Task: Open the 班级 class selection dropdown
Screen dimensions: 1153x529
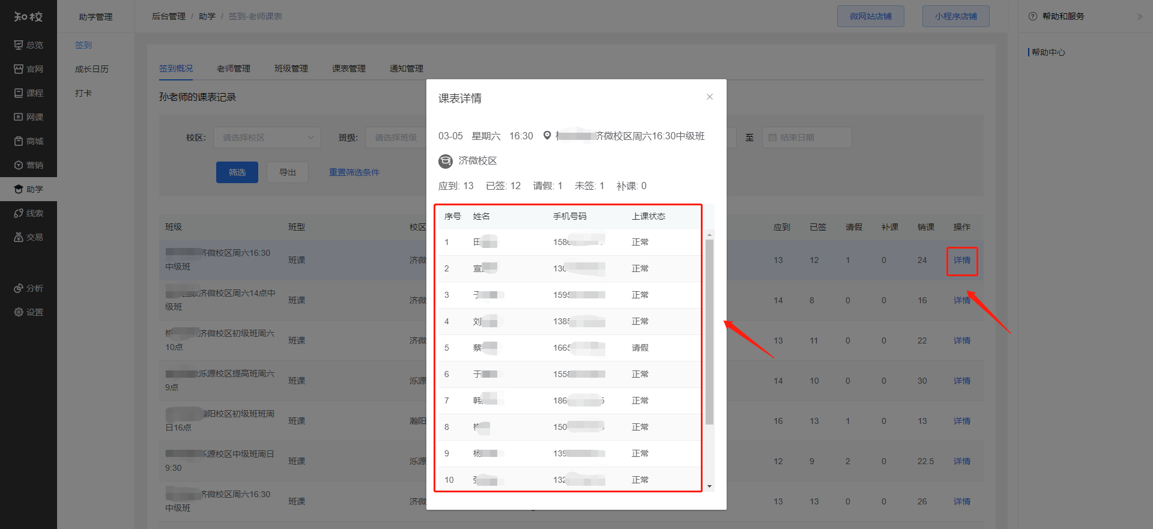Action: click(x=396, y=138)
